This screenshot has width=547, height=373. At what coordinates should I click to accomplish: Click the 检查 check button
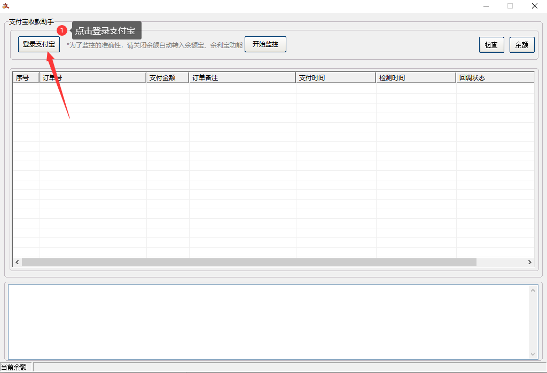[491, 45]
